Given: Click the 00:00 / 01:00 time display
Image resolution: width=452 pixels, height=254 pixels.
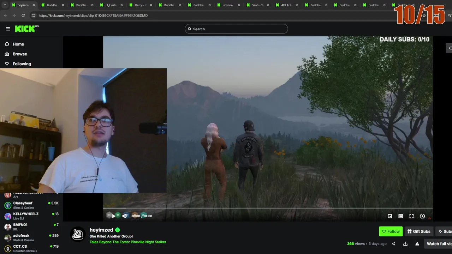Looking at the screenshot, I should click(142, 216).
